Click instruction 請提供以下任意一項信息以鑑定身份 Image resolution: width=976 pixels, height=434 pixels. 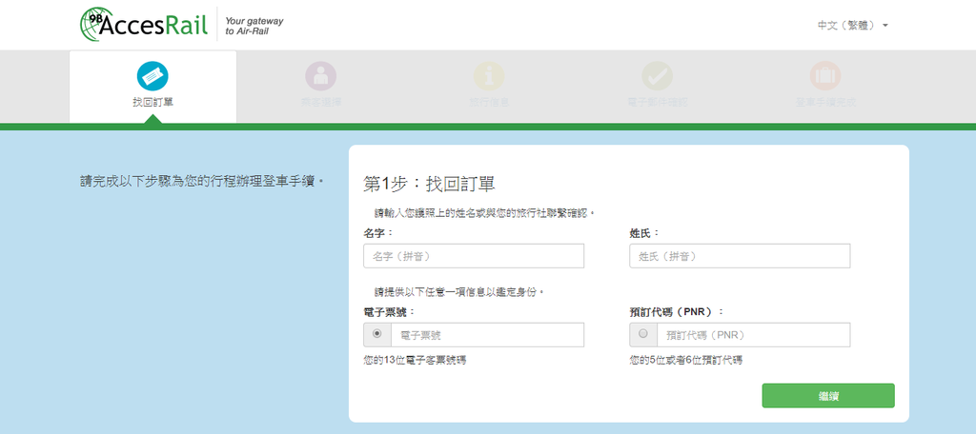pyautogui.click(x=458, y=291)
